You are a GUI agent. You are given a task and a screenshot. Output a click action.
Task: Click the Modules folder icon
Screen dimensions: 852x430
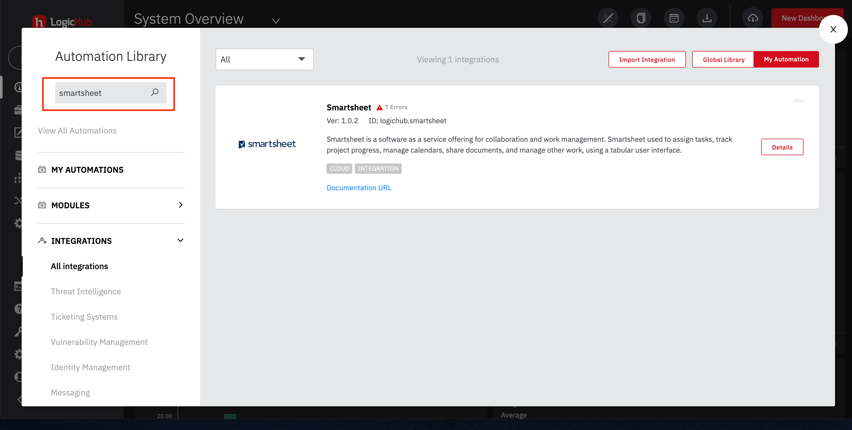(42, 205)
